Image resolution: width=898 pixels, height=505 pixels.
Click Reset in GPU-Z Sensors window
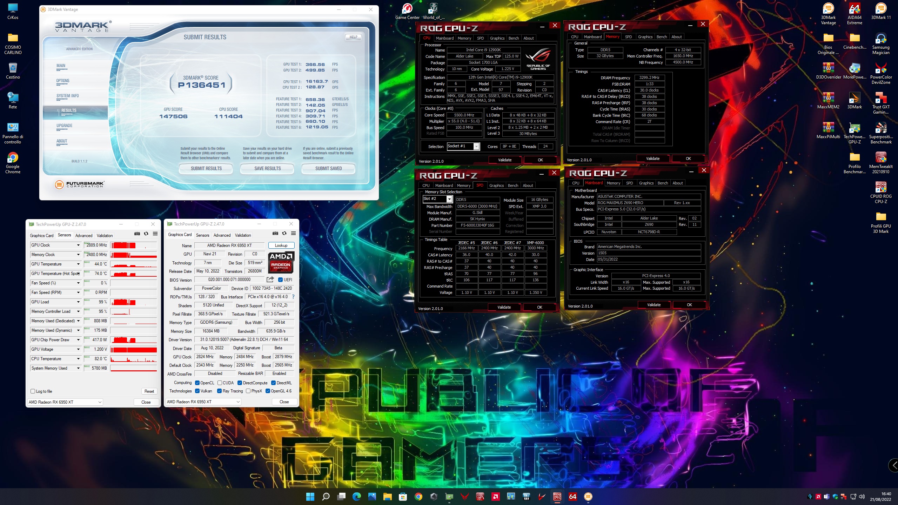point(149,391)
